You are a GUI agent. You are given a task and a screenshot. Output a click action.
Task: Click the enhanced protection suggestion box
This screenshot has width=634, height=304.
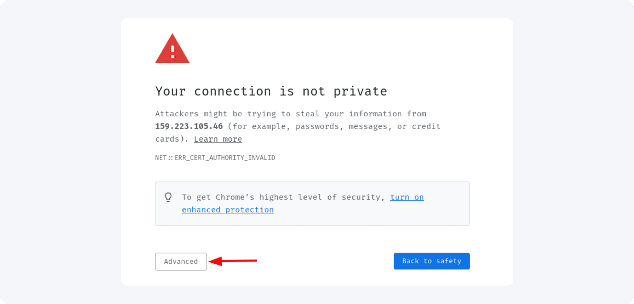(312, 203)
